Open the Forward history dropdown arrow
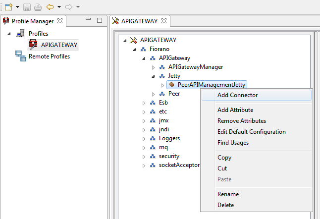The width and height of the screenshot is (320, 219). click(x=78, y=7)
